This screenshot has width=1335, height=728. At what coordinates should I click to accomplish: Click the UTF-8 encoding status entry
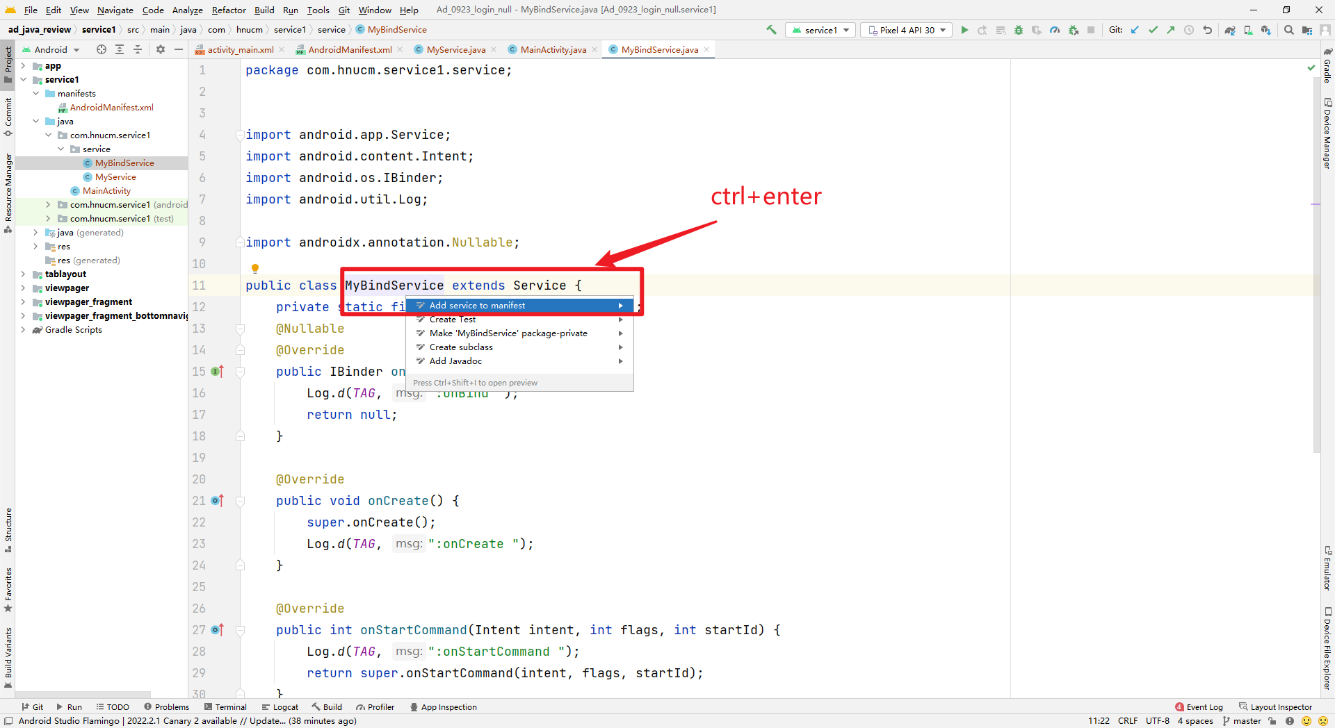click(1158, 721)
